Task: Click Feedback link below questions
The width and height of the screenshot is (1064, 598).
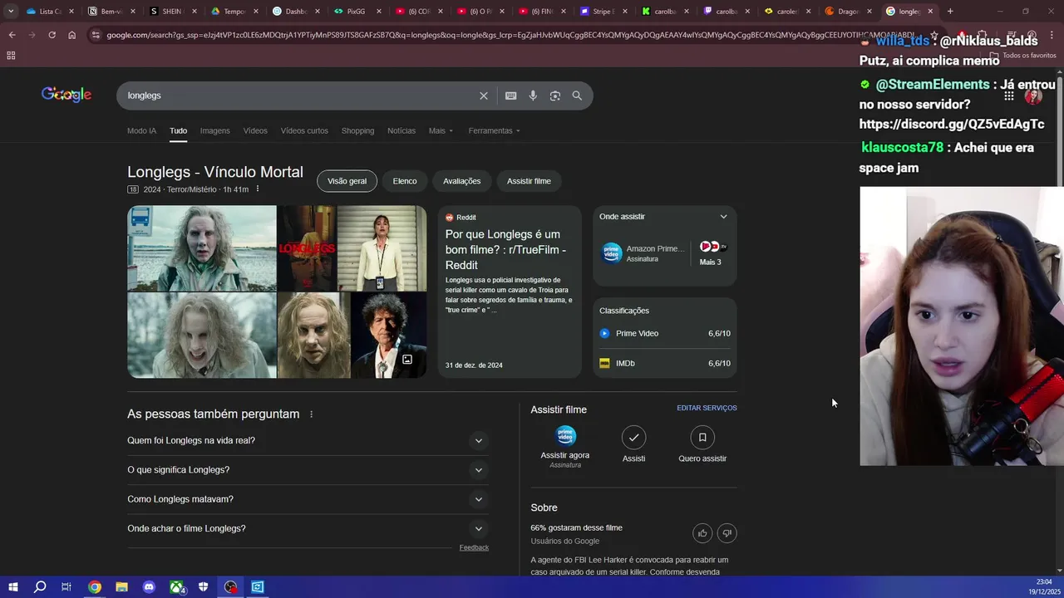Action: pos(474,547)
